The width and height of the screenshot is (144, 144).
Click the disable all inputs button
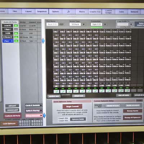pos(113,106)
